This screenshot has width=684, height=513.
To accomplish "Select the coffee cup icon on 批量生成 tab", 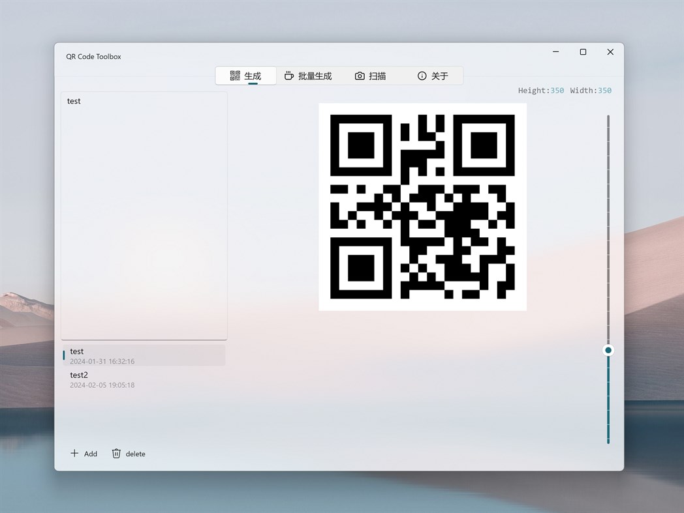I will (x=289, y=76).
